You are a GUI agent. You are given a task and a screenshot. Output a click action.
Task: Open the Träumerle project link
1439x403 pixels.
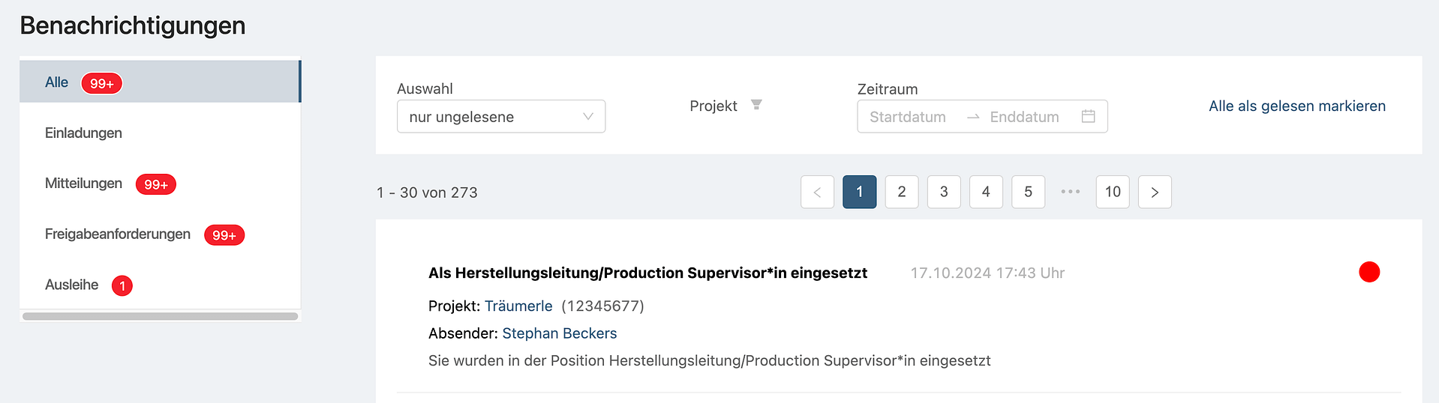pyautogui.click(x=518, y=306)
